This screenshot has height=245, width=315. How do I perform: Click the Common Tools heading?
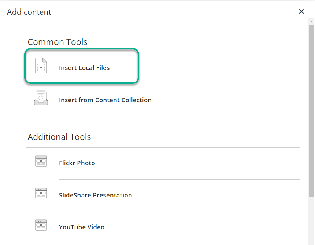(58, 42)
